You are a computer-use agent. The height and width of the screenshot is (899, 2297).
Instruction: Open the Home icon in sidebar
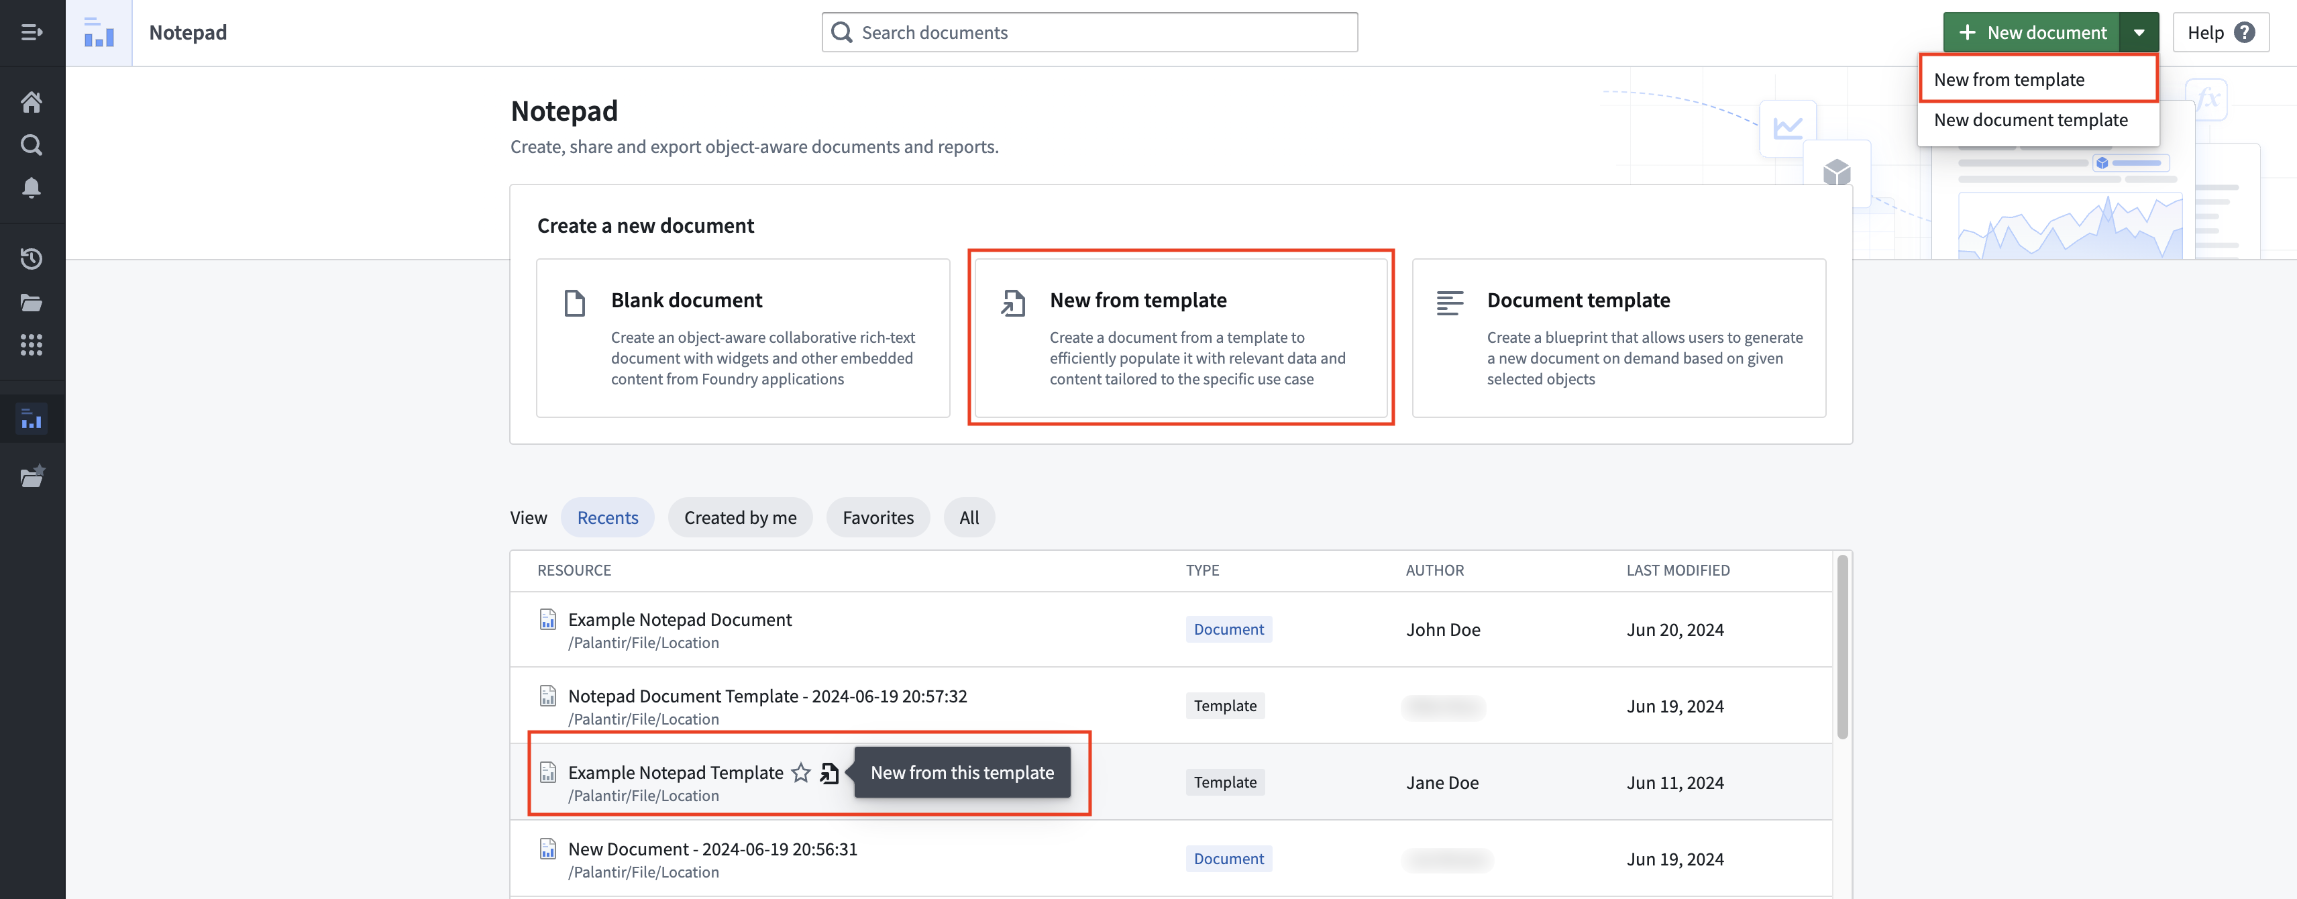(32, 102)
